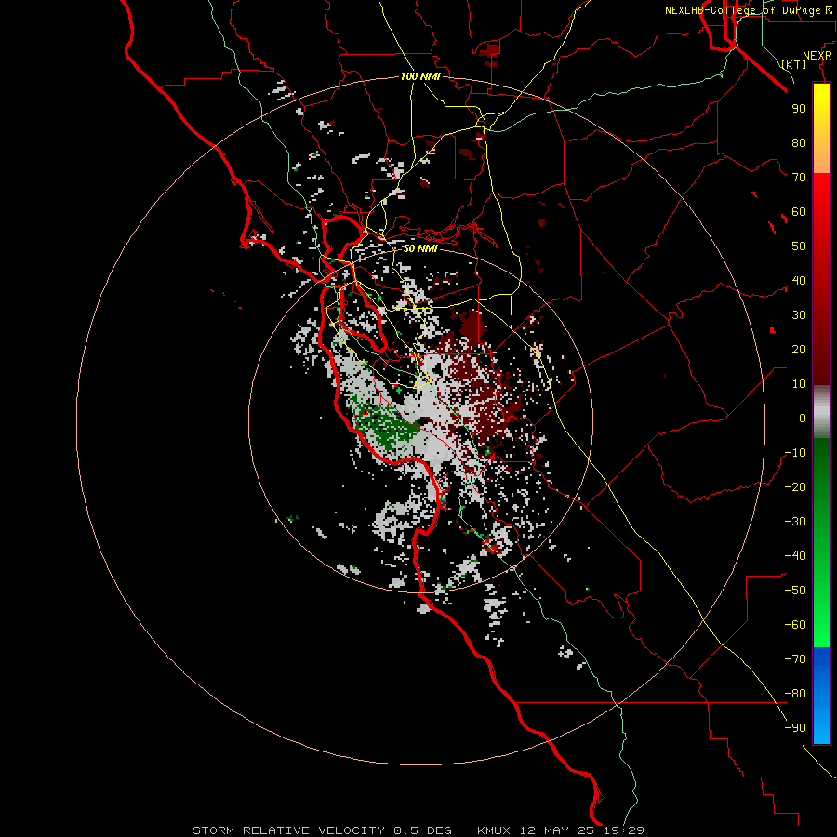837x837 pixels.
Task: Click the 20 value on velocity scale
Action: (x=799, y=349)
